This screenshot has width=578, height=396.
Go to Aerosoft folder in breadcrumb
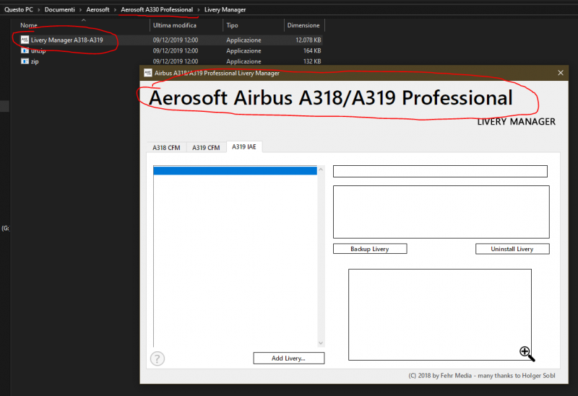[98, 9]
